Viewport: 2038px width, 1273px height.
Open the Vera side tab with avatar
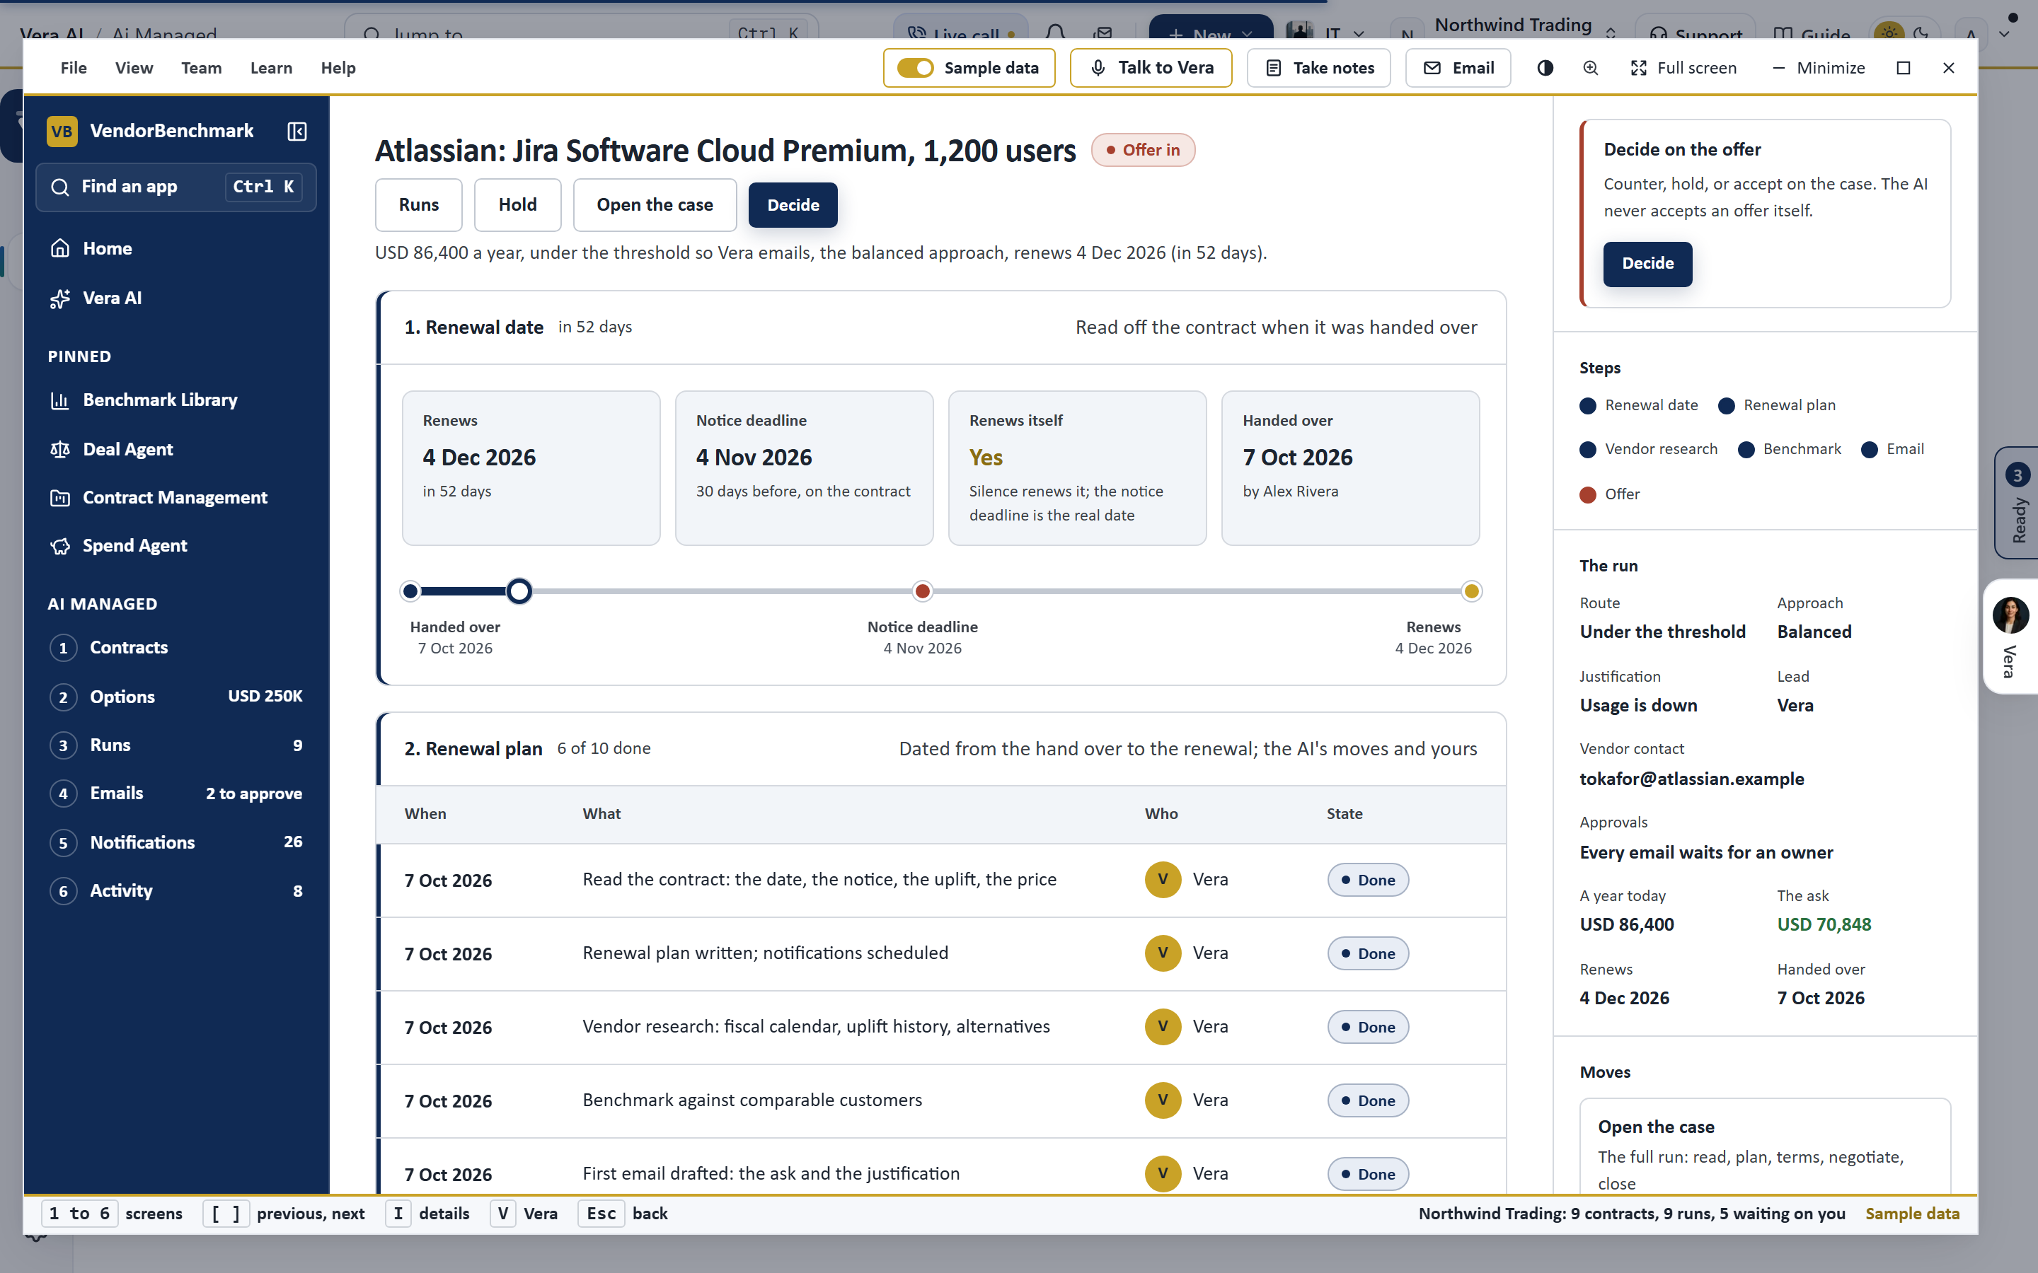coord(2011,636)
